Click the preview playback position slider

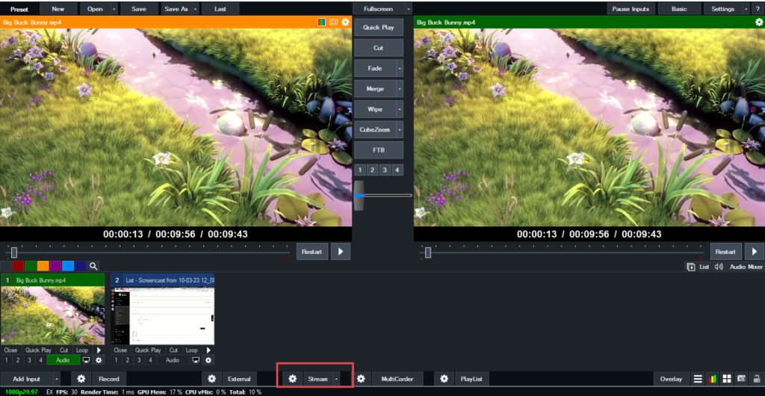[14, 252]
